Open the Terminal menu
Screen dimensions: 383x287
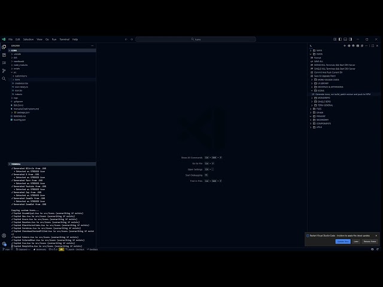[x=65, y=39]
